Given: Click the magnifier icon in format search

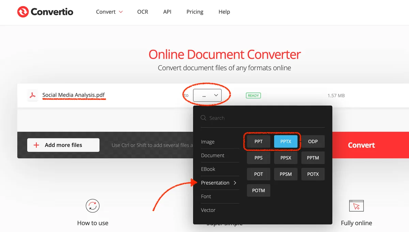Looking at the screenshot, I should [203, 118].
